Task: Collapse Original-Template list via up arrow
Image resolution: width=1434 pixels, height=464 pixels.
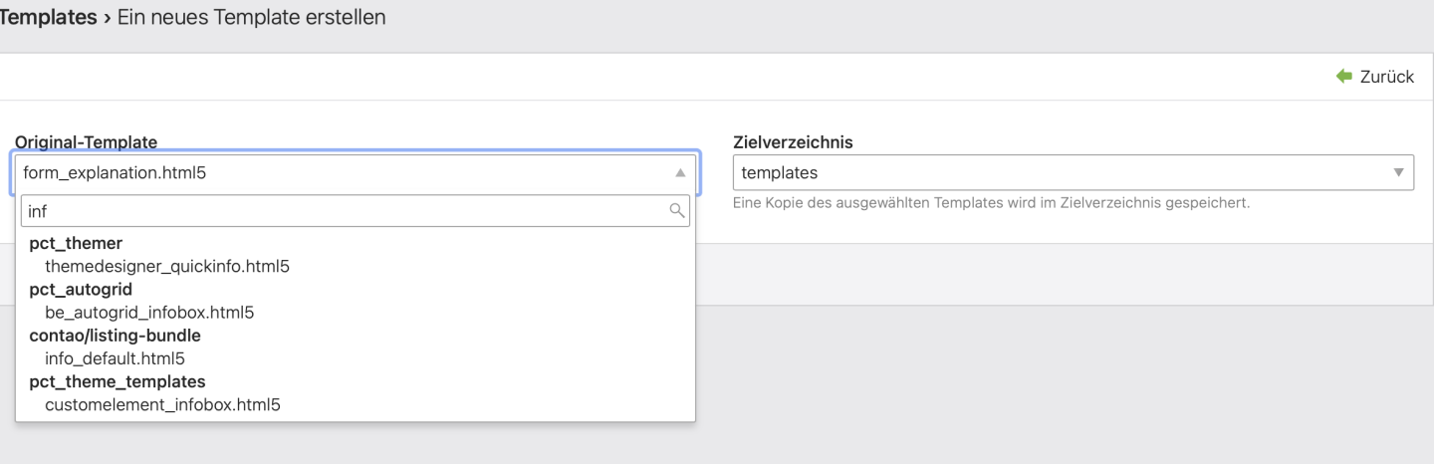Action: tap(680, 173)
